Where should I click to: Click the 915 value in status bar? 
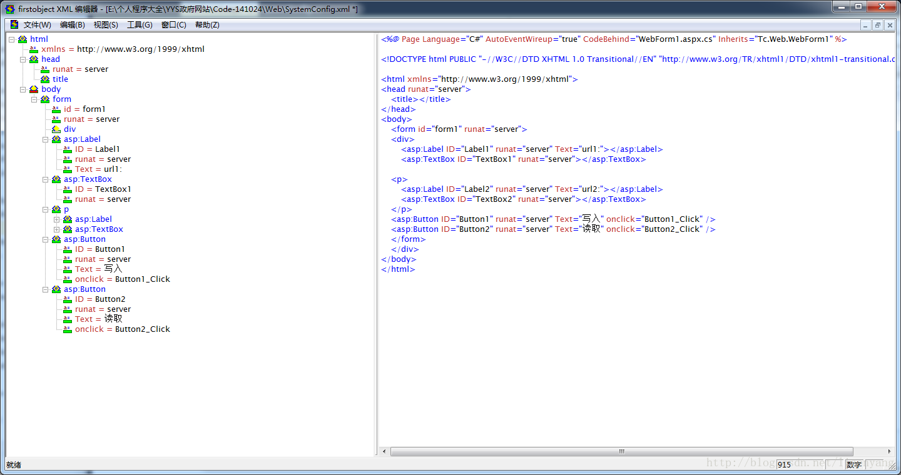coord(784,465)
